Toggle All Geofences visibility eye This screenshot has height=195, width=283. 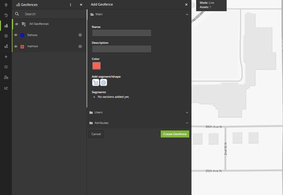click(x=17, y=24)
